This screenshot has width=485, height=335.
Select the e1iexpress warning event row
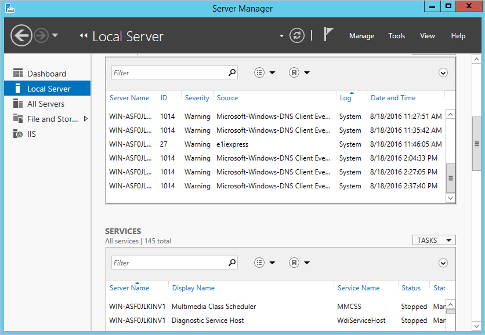[232, 144]
